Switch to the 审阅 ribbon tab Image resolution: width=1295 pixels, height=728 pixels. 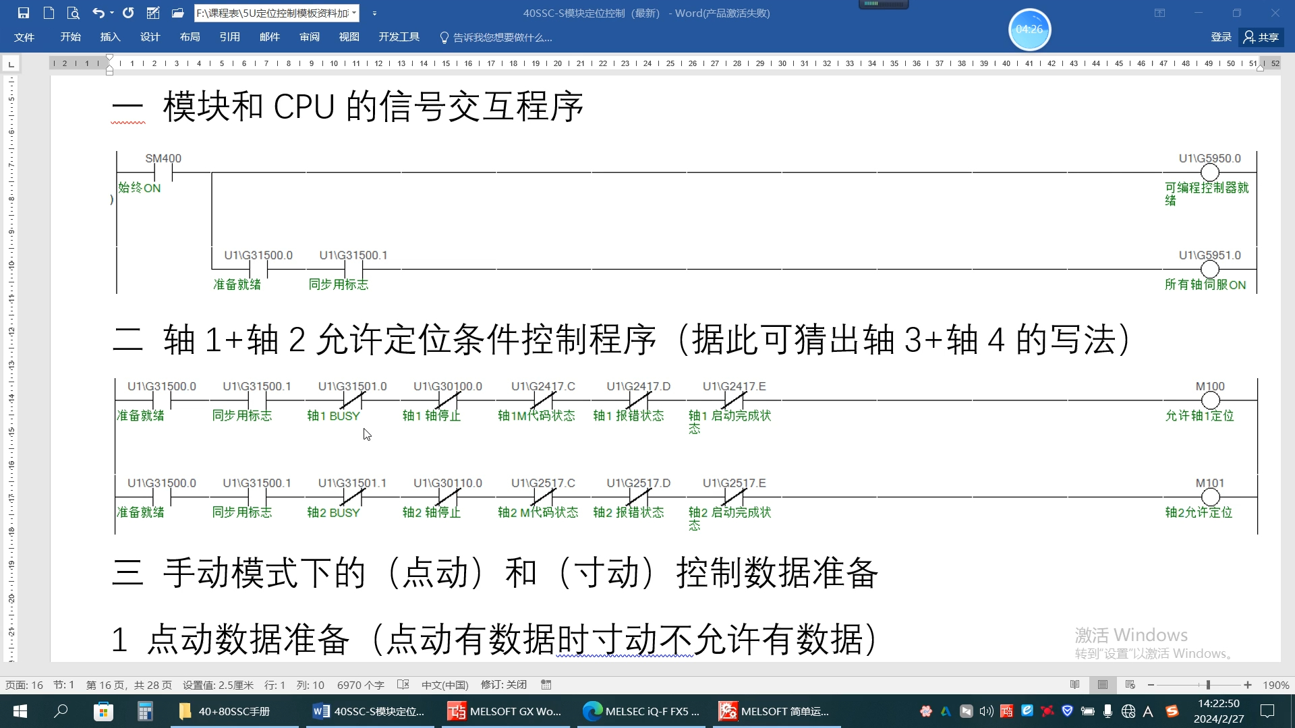click(x=310, y=37)
